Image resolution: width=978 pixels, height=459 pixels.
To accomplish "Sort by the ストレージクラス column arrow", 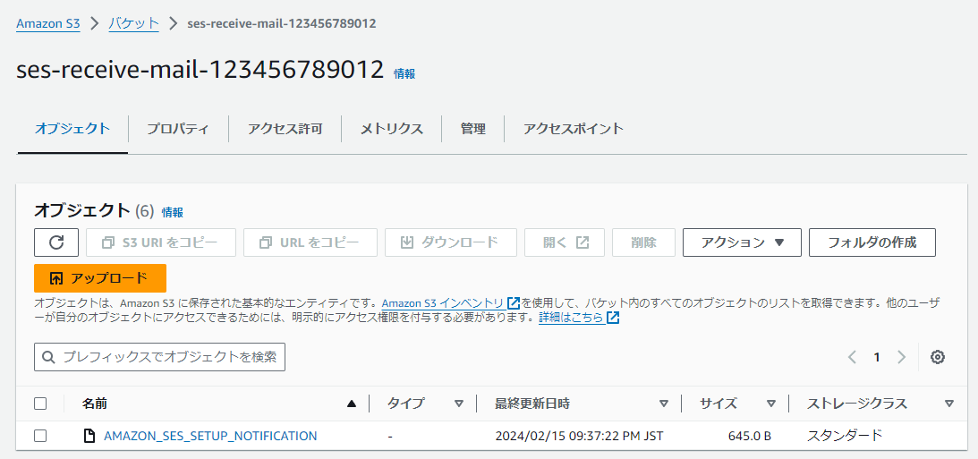I will coord(949,404).
